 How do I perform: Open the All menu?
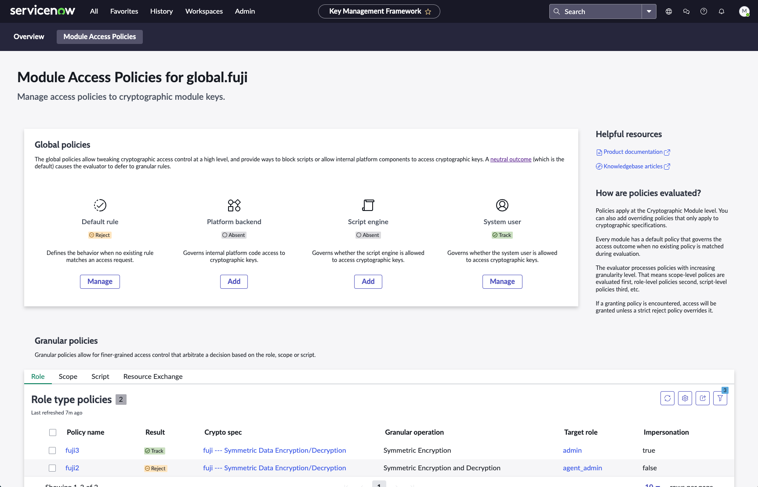[94, 11]
